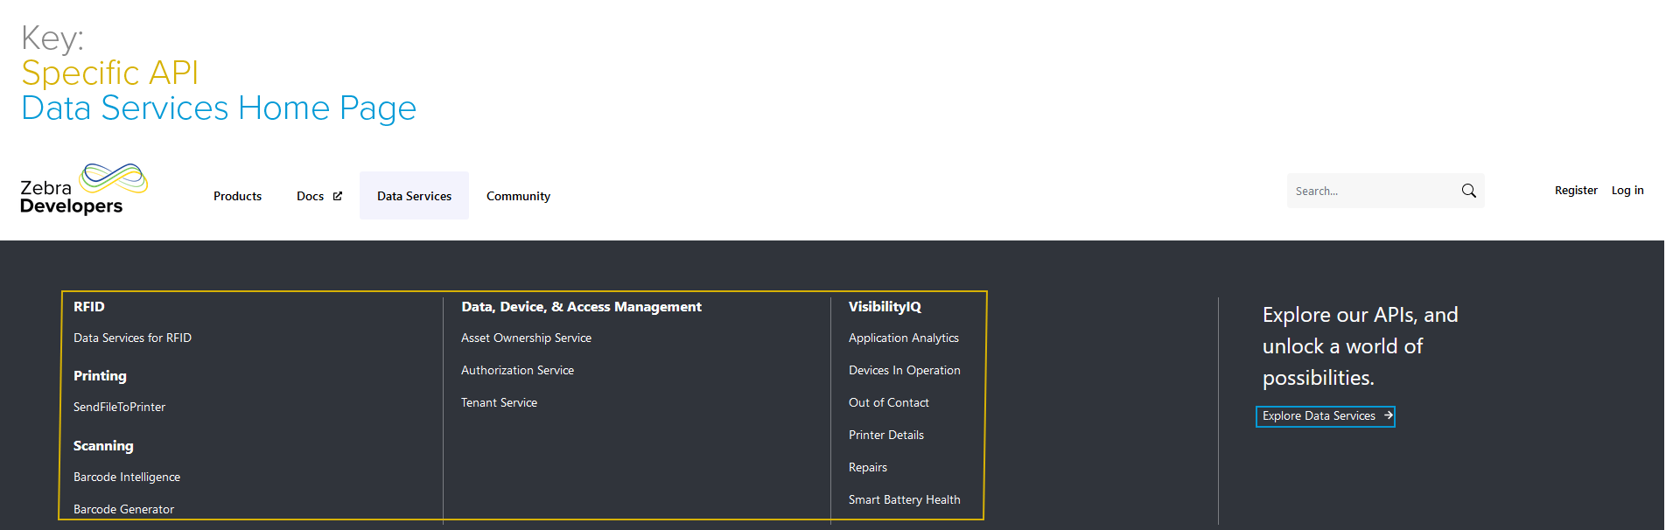Open Asset Ownership Service
The image size is (1666, 530).
coord(526,338)
